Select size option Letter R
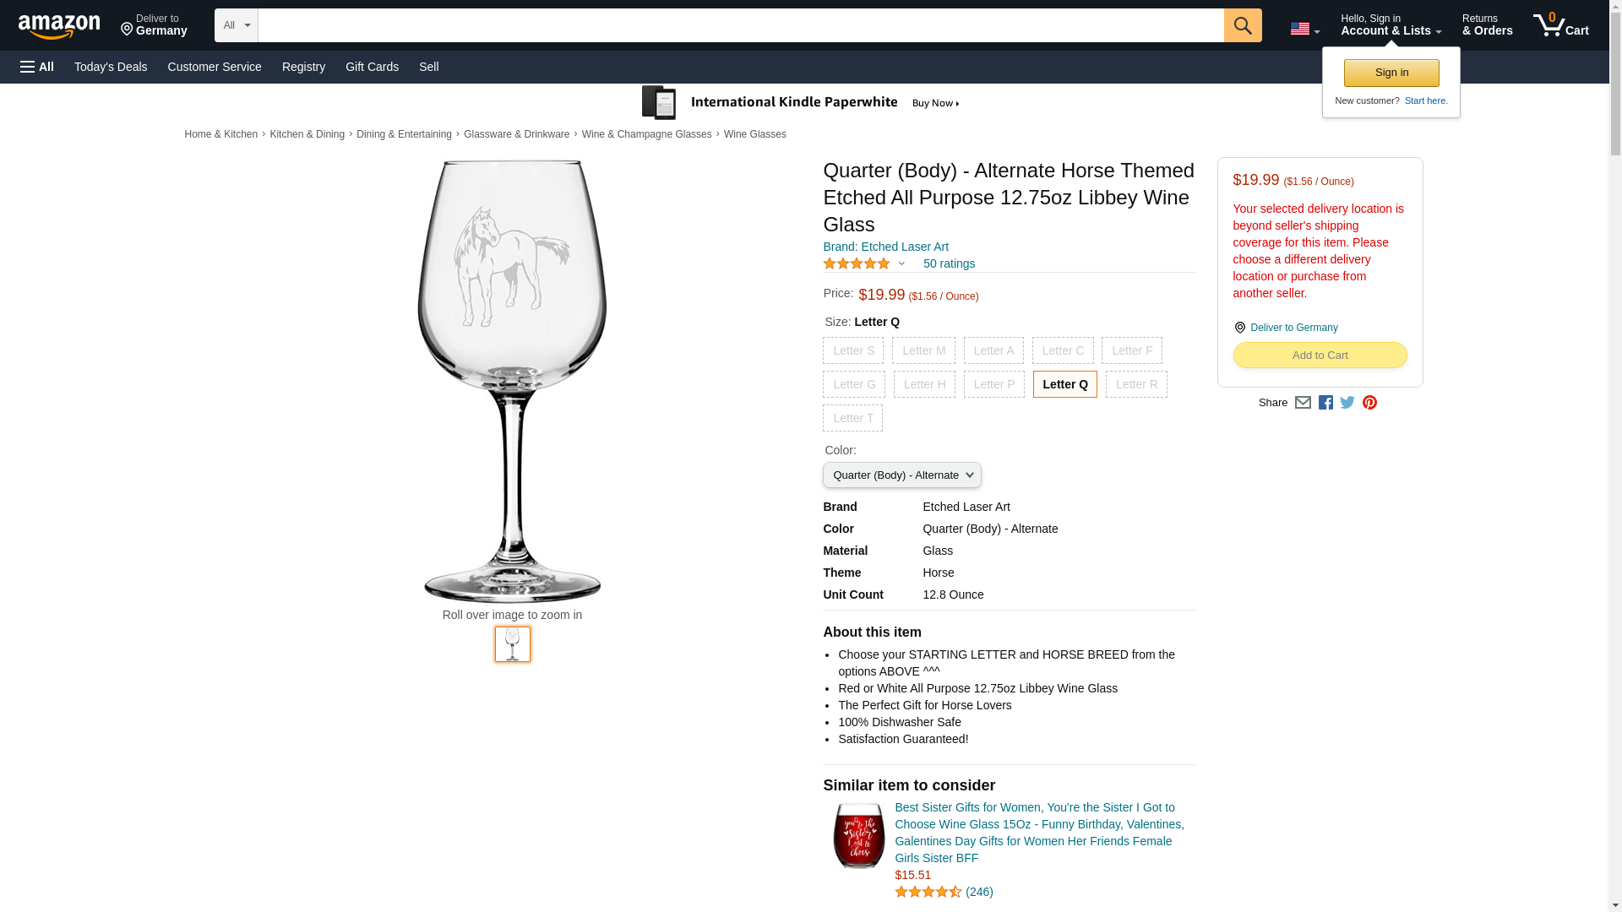Viewport: 1622px width, 912px height. tap(1136, 384)
